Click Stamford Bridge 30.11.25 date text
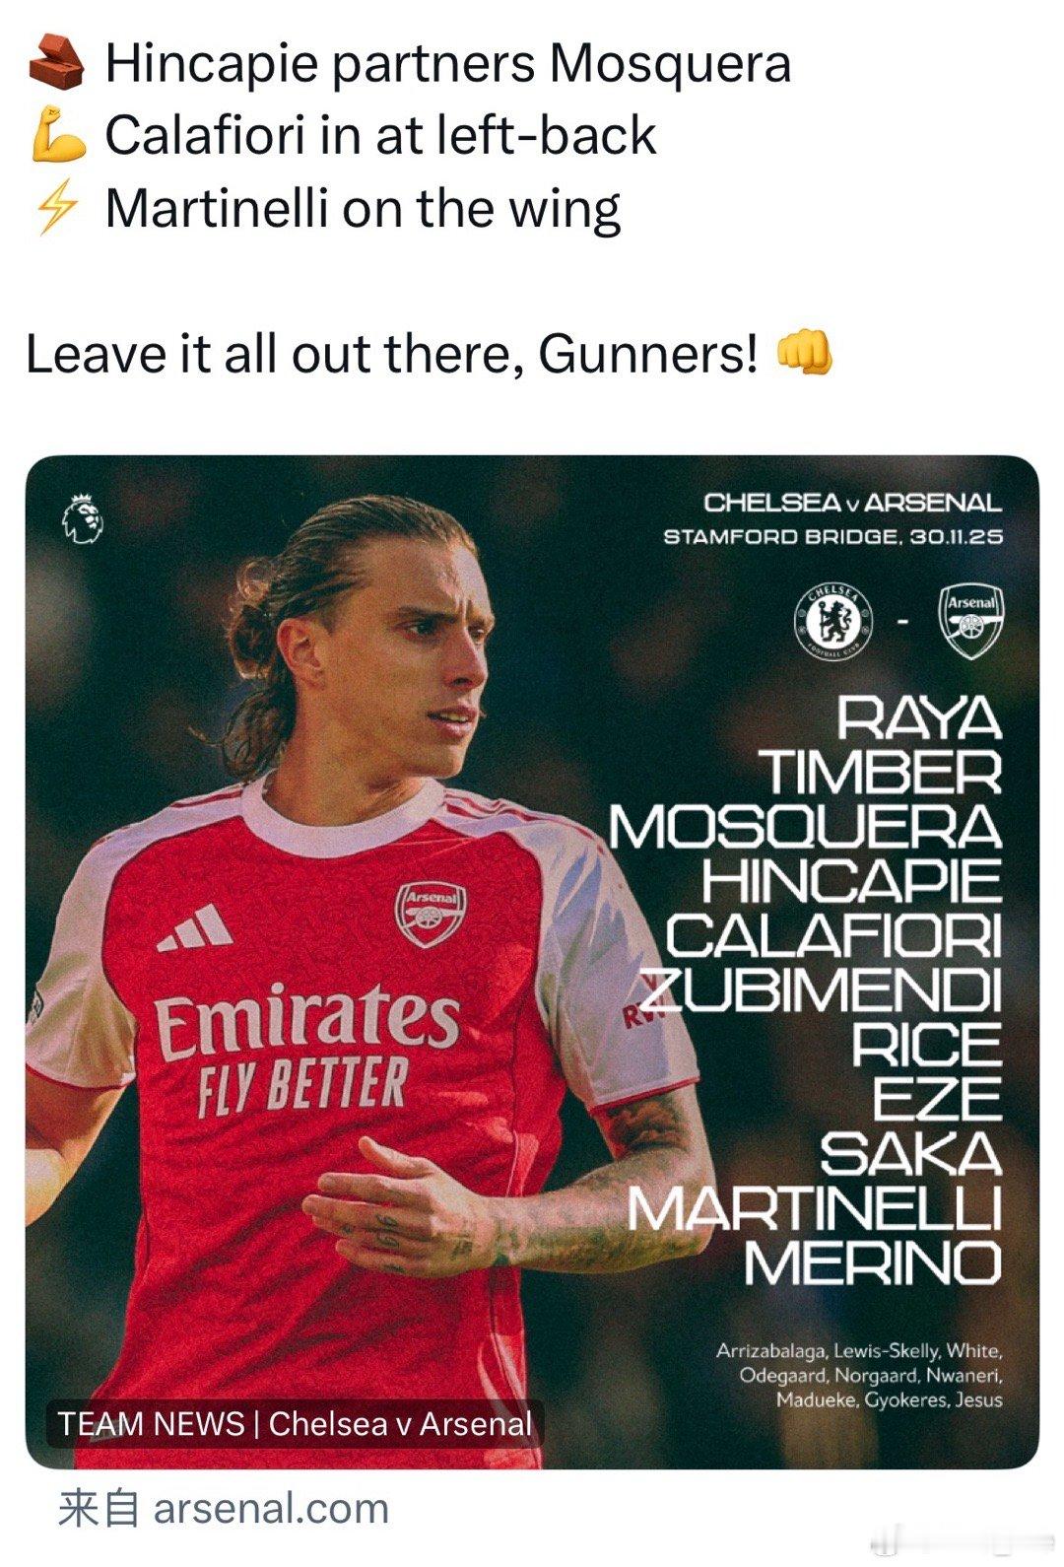 click(x=832, y=537)
